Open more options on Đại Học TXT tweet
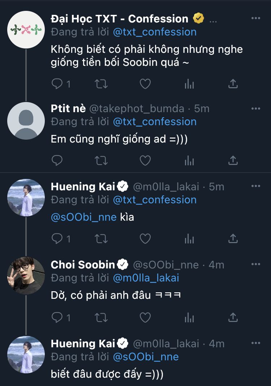This screenshot has width=271, height=386. tap(256, 18)
